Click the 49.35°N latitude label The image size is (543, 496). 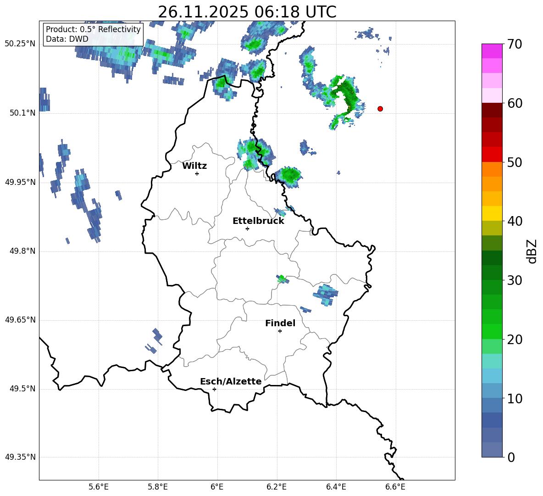click(x=20, y=457)
